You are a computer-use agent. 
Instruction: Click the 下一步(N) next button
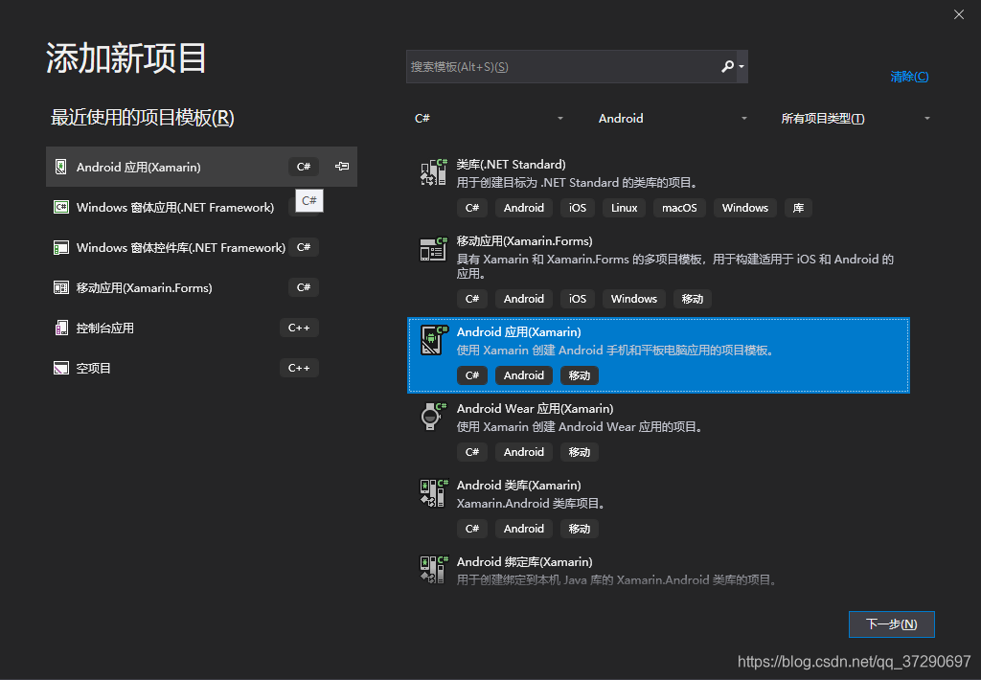[x=892, y=624]
